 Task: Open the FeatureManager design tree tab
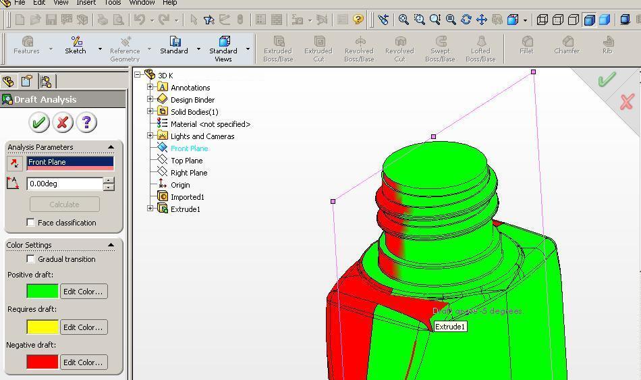[x=8, y=82]
